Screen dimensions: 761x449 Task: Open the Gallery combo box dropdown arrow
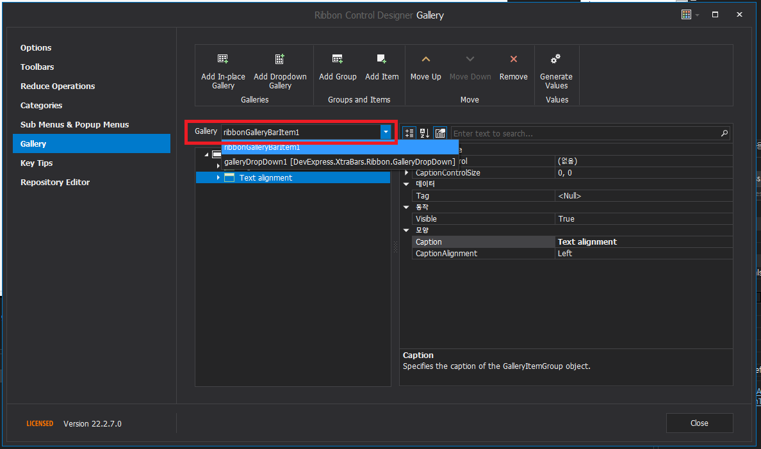pos(386,132)
